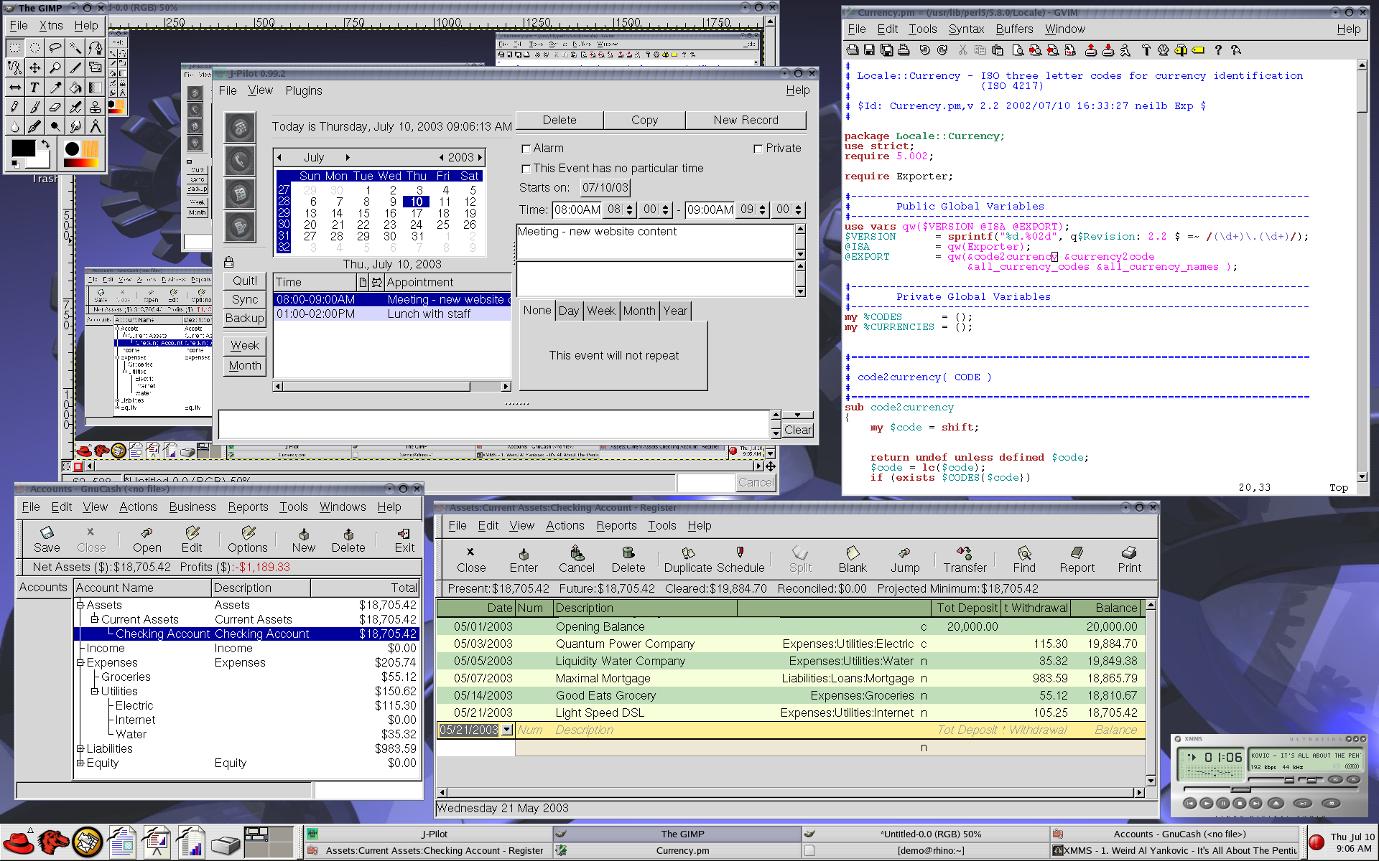Screen dimensions: 1379x861
Task: Collapse the Utilities account tree node
Action: tap(94, 691)
